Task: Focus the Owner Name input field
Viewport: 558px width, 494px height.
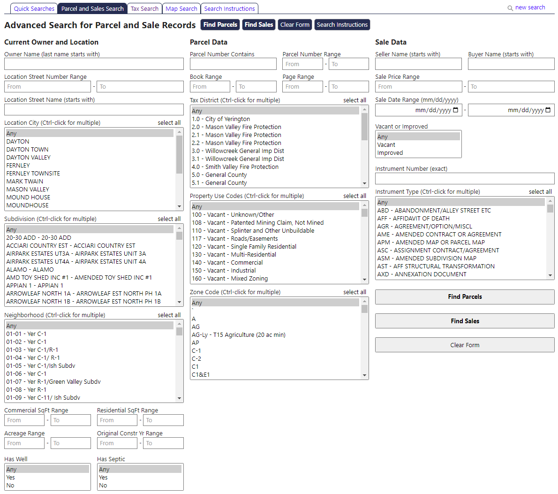Action: pos(94,64)
